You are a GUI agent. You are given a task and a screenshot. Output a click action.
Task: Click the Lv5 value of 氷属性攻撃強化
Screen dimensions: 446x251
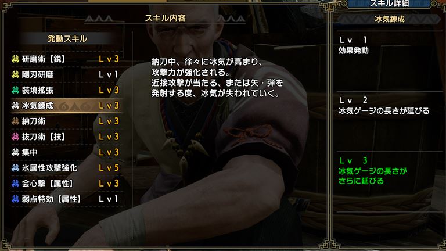point(109,168)
